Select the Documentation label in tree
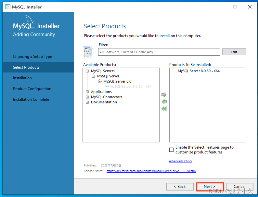Viewport: 258px width, 197px height. coord(104,102)
